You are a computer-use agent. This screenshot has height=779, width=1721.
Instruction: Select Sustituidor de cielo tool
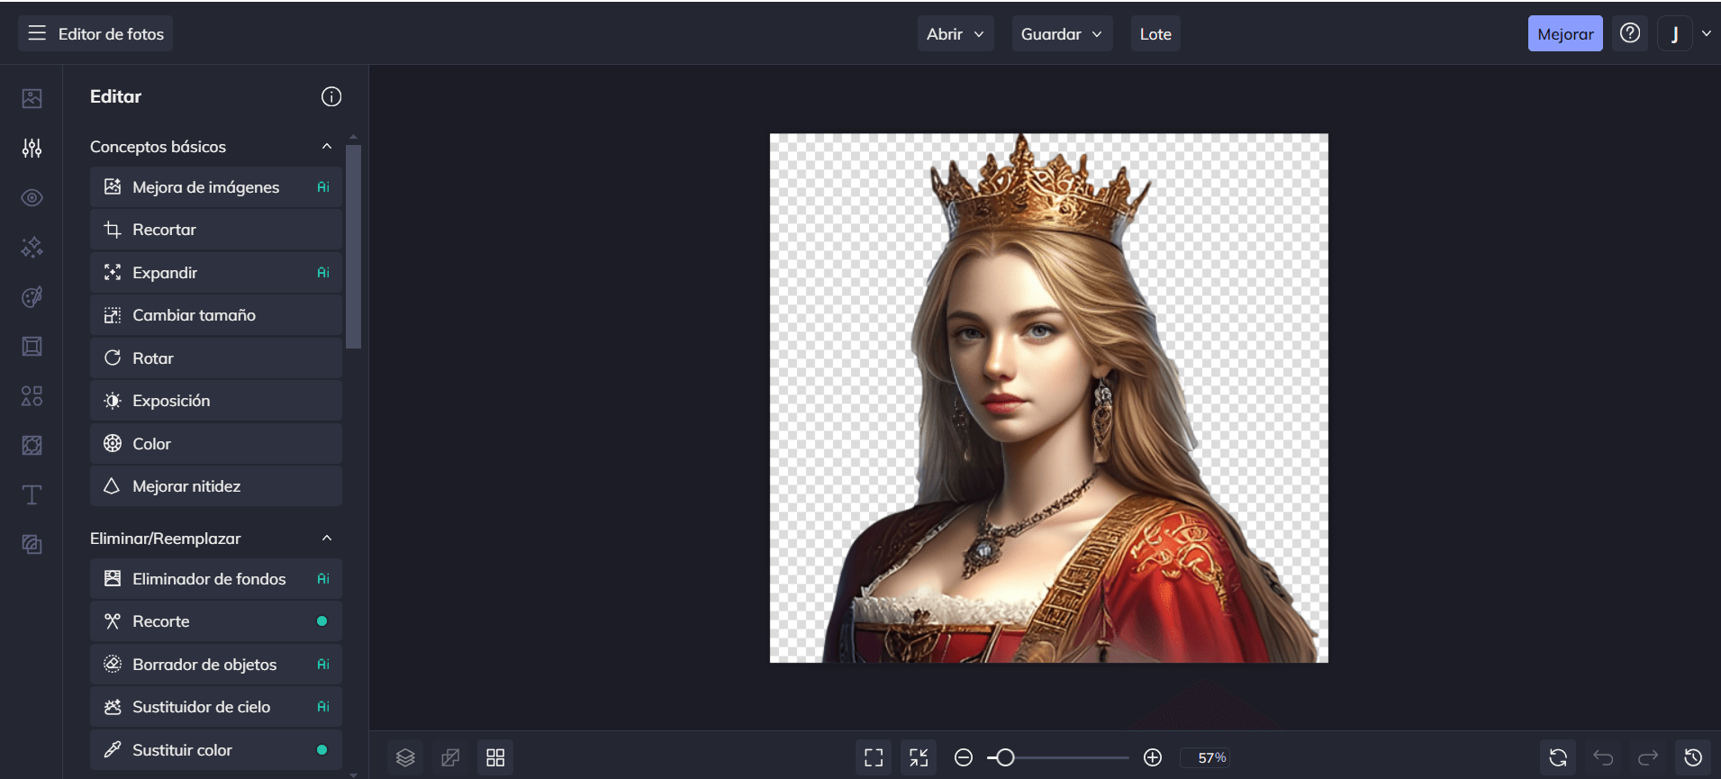point(216,707)
